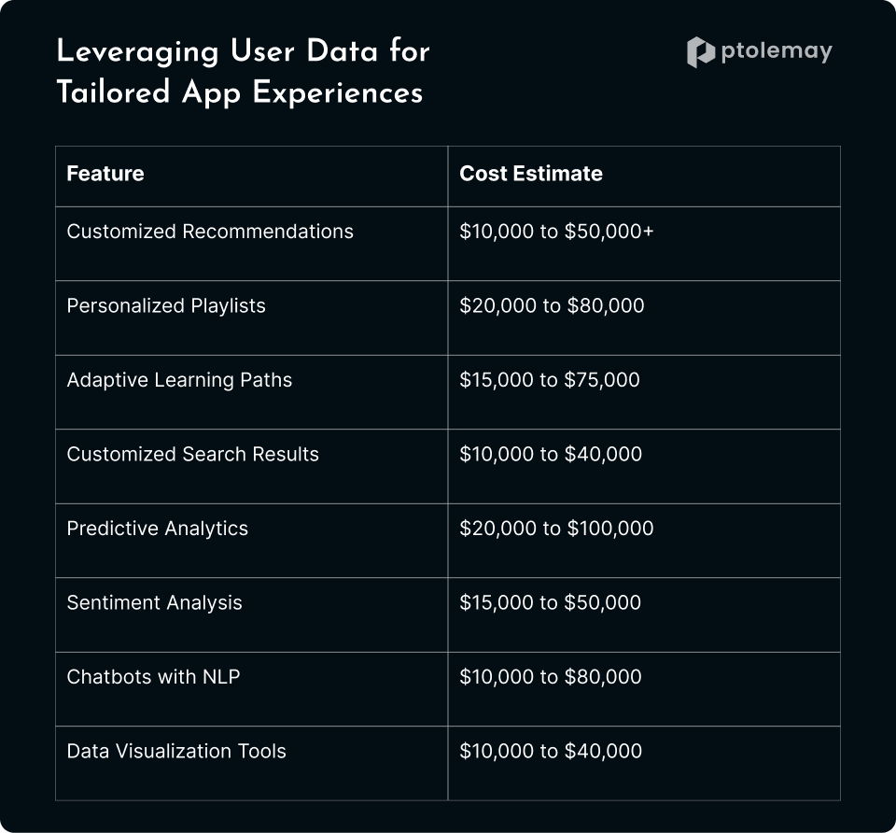Click the Customized Recommendations row label
The width and height of the screenshot is (896, 833).
[210, 231]
